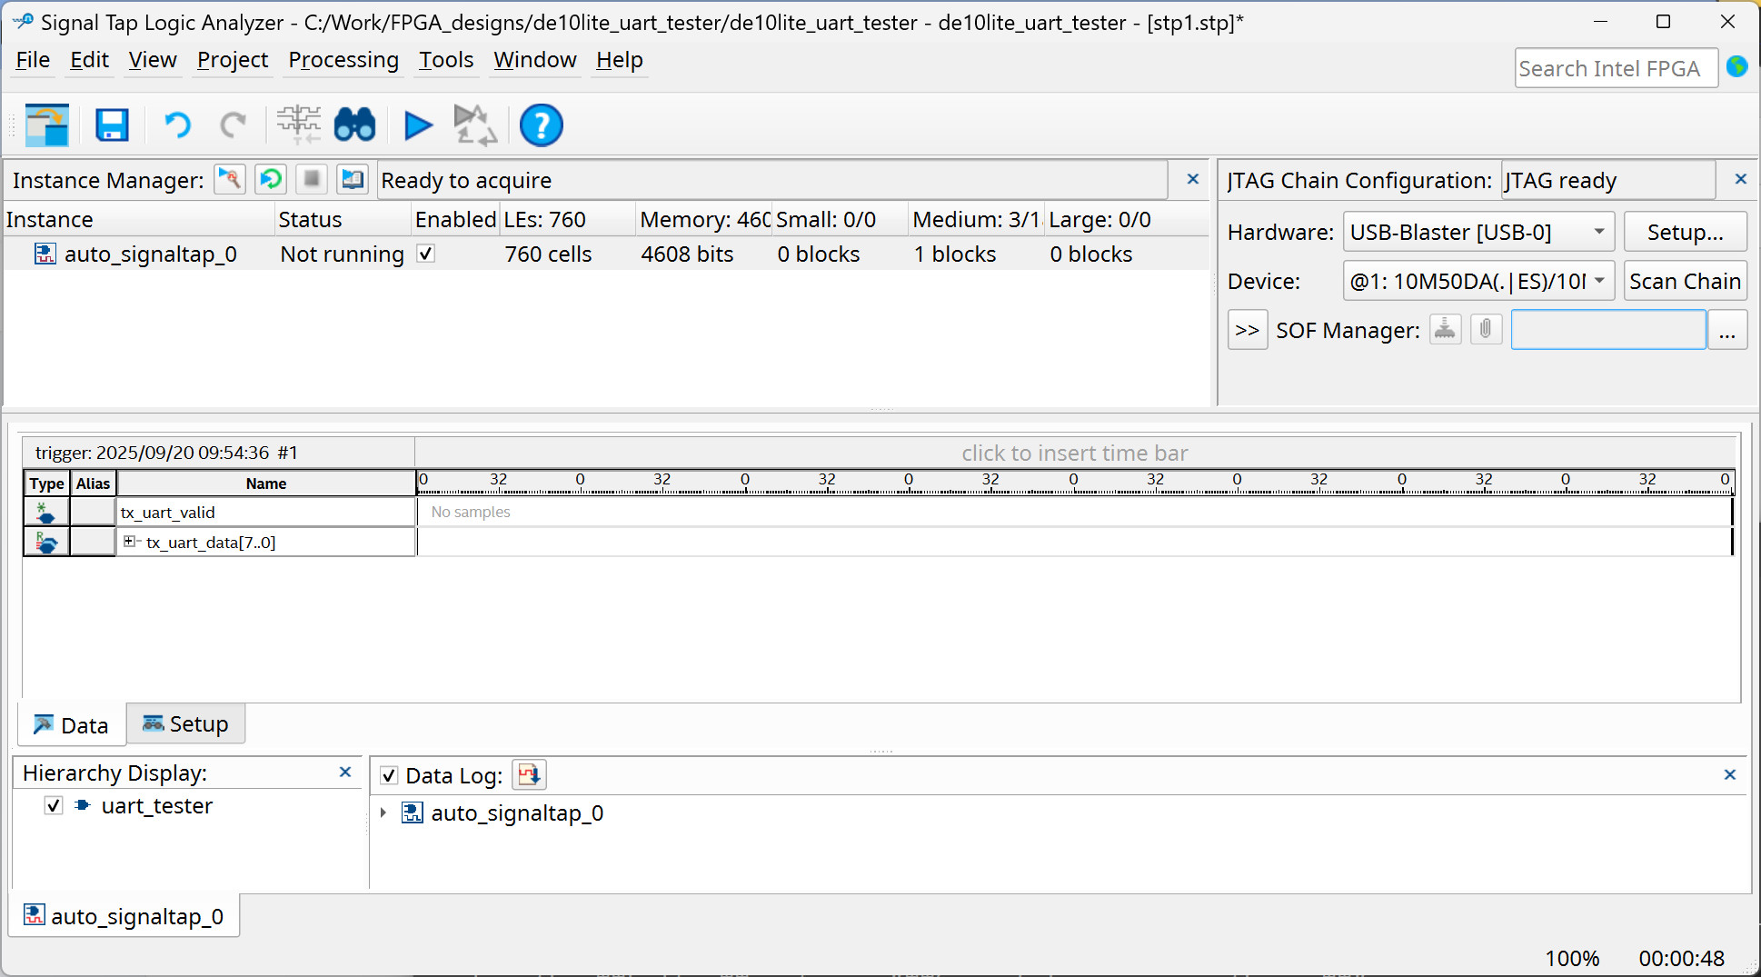Open Help via question mark icon

(541, 125)
